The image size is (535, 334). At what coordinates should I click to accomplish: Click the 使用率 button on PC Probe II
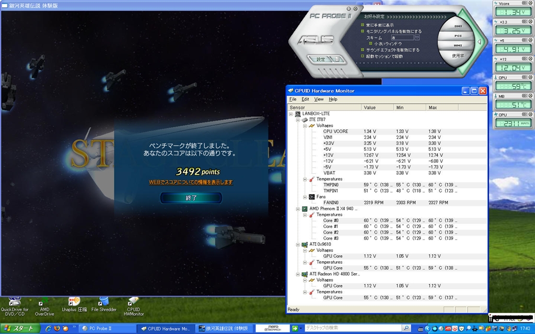tap(458, 55)
